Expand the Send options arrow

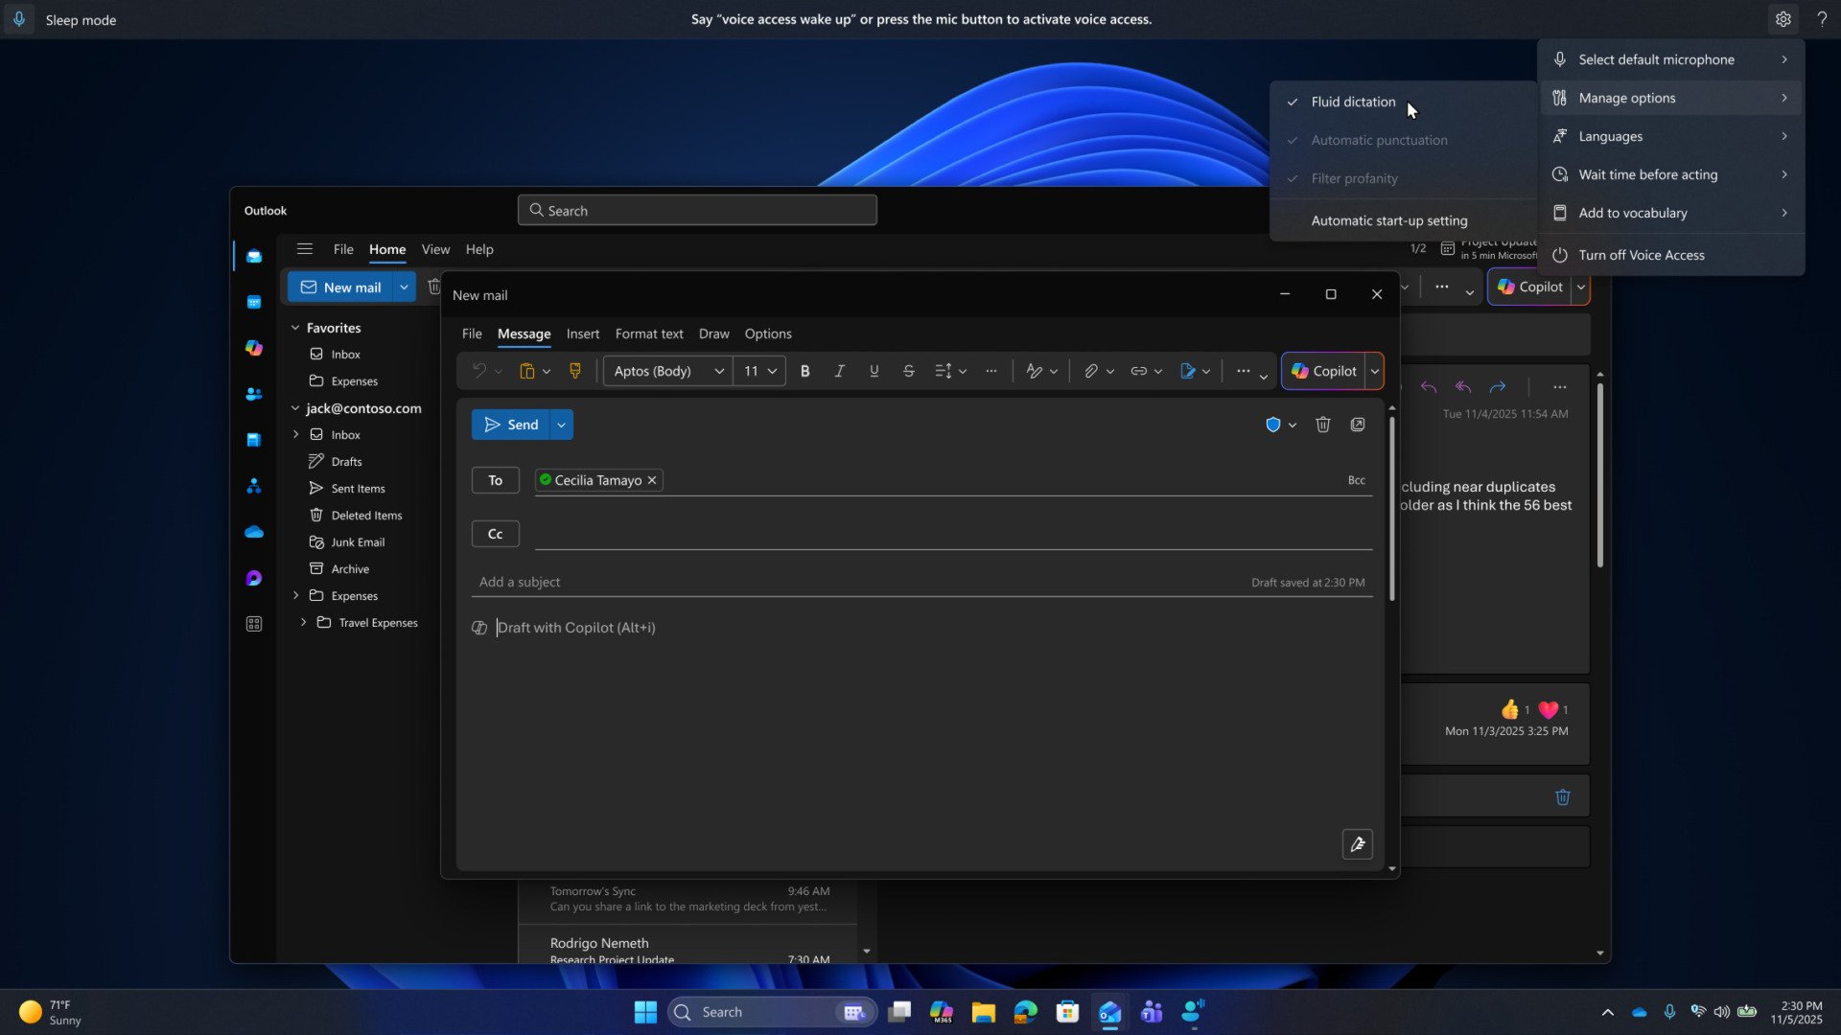(x=561, y=425)
